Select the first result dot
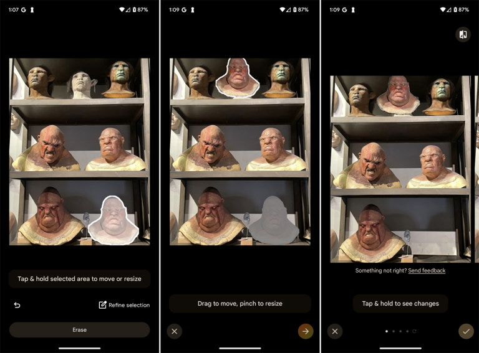 coord(387,331)
